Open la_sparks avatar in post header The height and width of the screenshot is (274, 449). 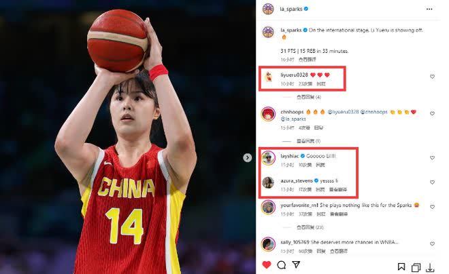(268, 9)
